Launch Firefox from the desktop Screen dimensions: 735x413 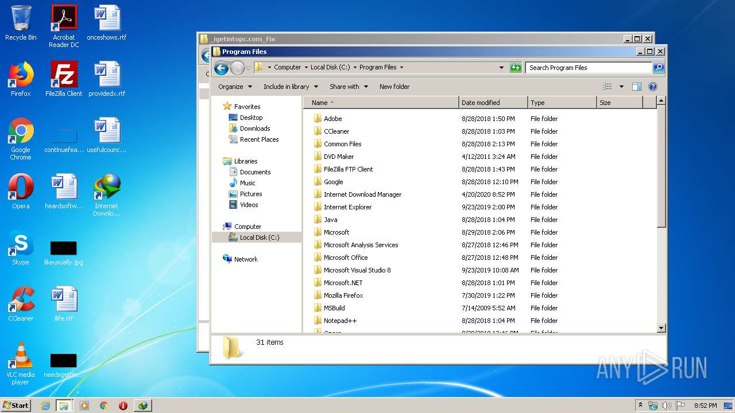point(21,79)
